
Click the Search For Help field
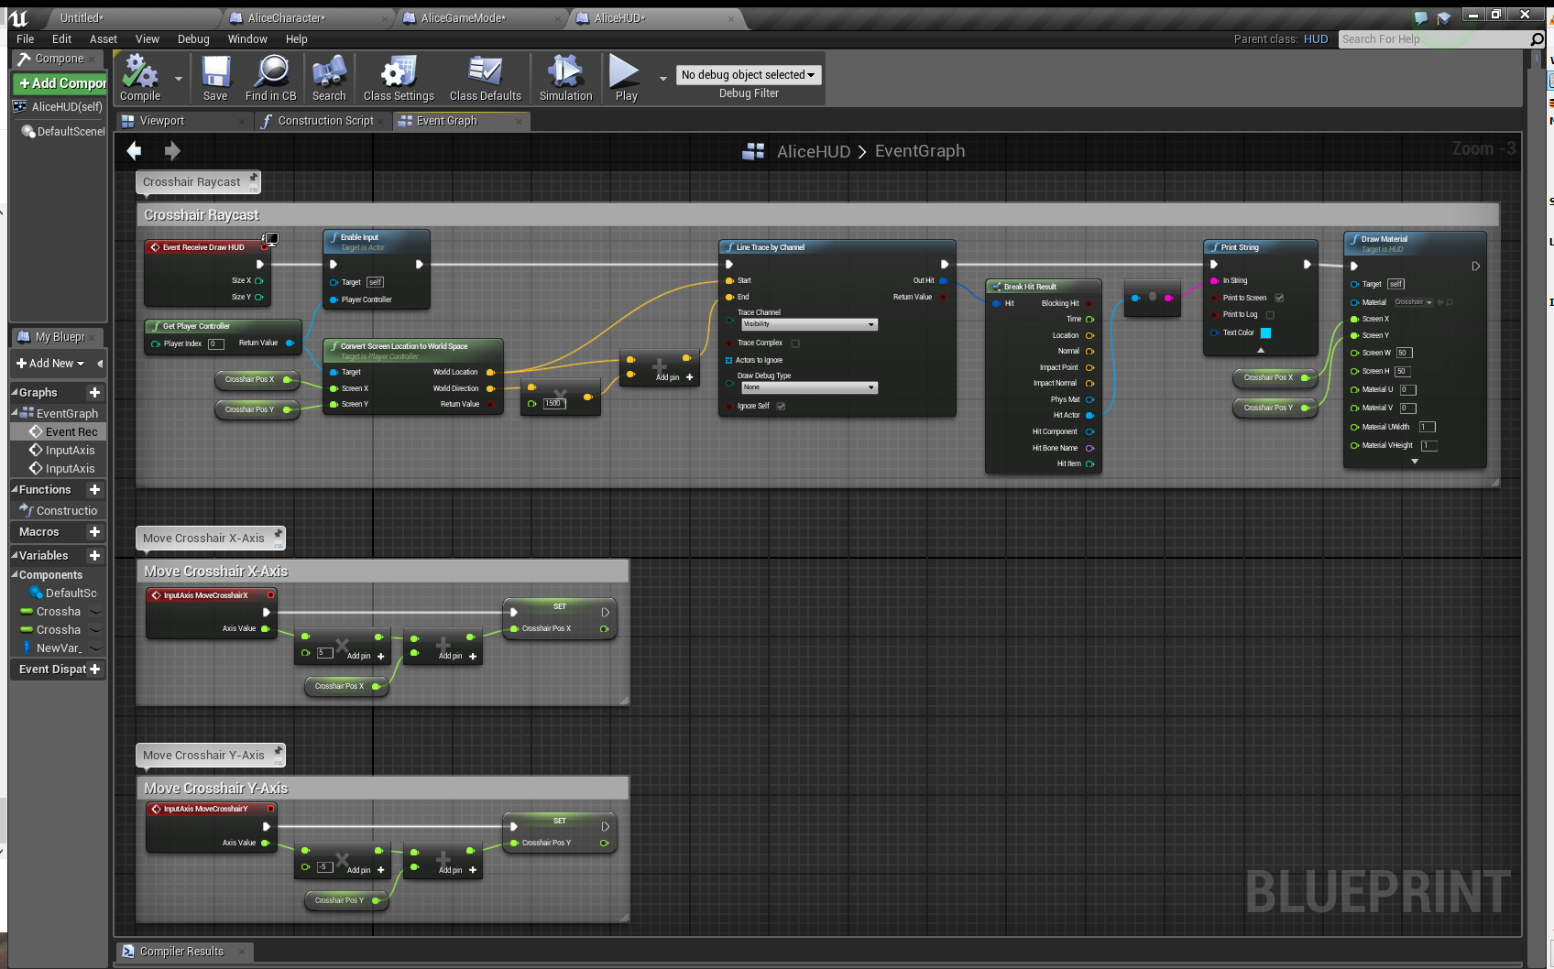(x=1434, y=39)
